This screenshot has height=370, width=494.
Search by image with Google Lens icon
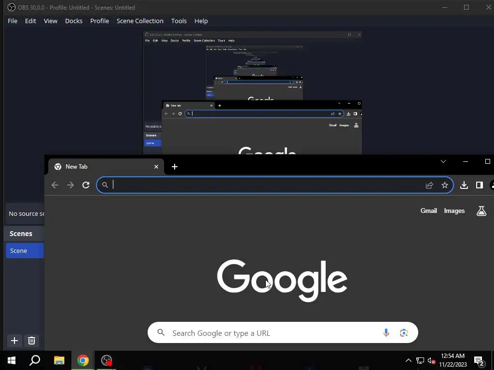(x=404, y=332)
